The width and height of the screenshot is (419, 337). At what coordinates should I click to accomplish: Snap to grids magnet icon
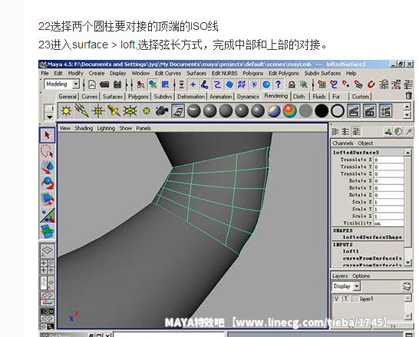click(x=322, y=84)
